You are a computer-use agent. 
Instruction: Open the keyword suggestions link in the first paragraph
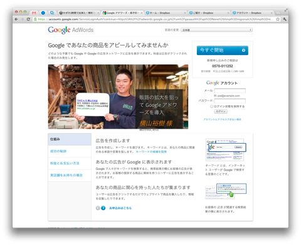tap(151, 152)
